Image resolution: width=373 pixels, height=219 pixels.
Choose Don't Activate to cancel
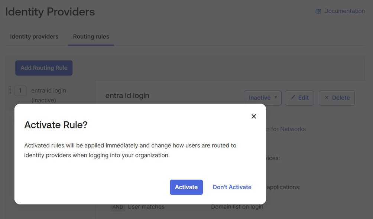232,187
